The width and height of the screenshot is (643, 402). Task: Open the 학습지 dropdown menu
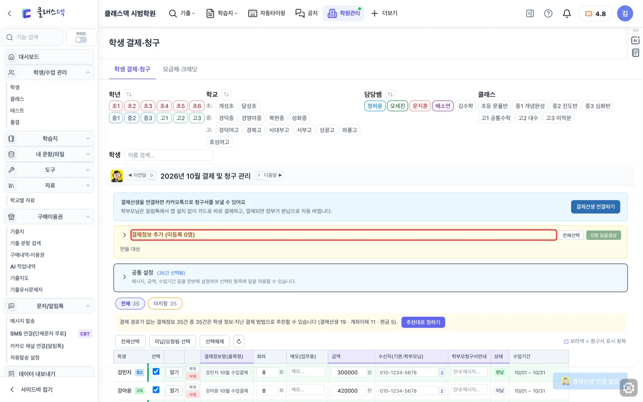click(222, 13)
